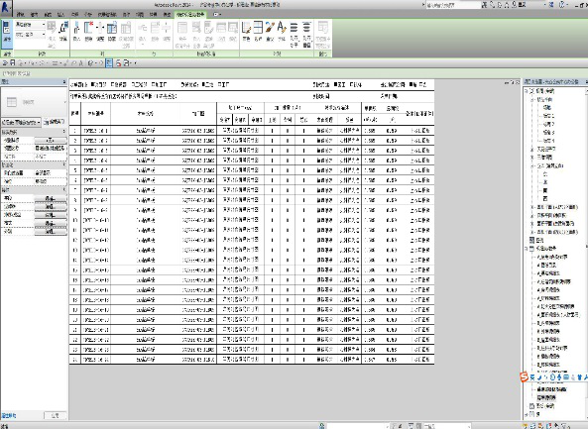Open the Architecture ribbon tab
588x429 pixels.
tap(20, 15)
